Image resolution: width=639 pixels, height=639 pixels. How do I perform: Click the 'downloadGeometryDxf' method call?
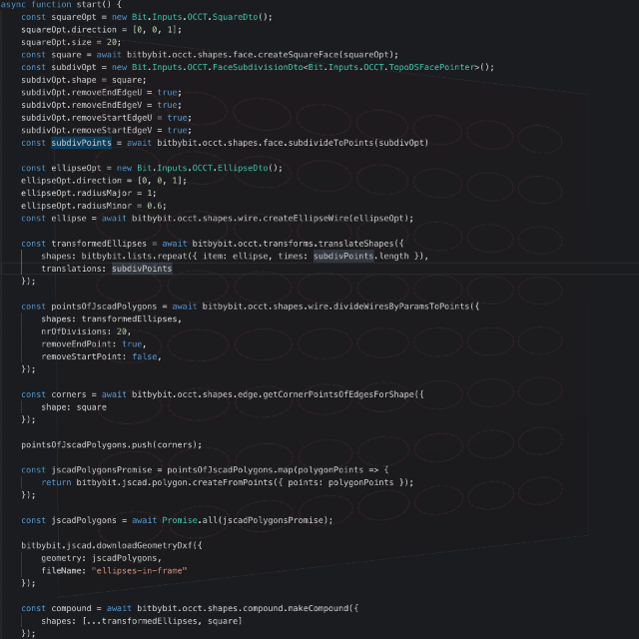[x=144, y=546]
